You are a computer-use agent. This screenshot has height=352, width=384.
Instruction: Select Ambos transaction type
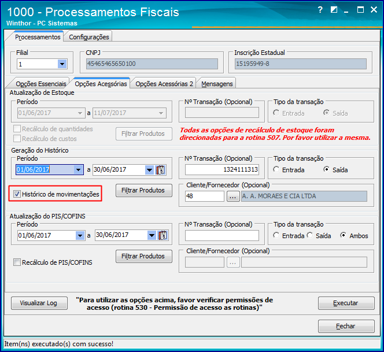pyautogui.click(x=344, y=235)
